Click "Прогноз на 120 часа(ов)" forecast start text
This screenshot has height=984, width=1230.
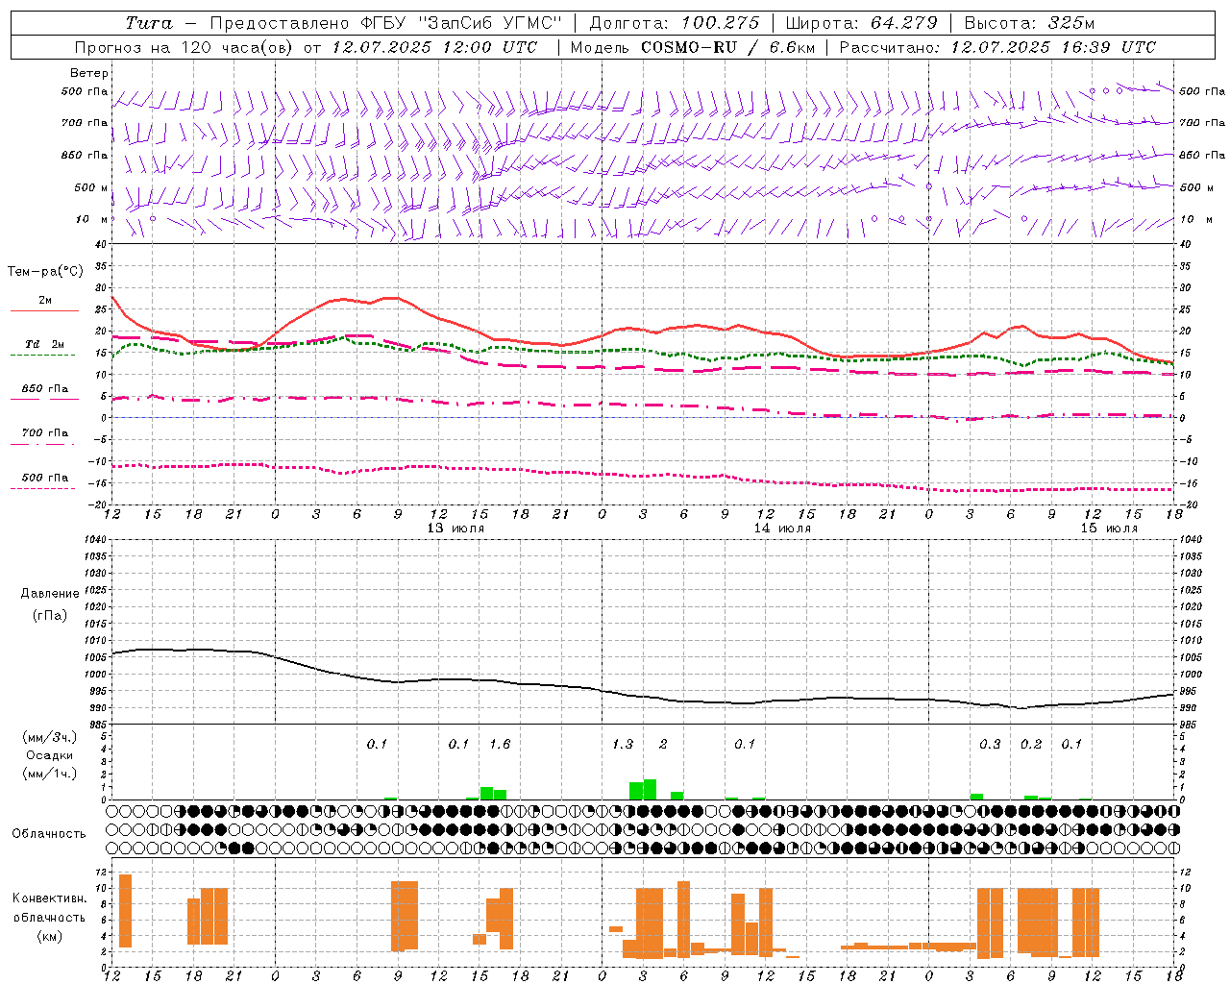pos(184,47)
